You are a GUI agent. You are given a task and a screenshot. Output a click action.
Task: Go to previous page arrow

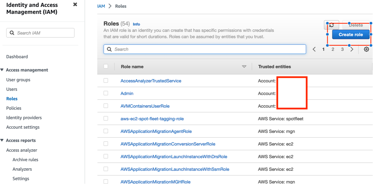click(x=314, y=49)
